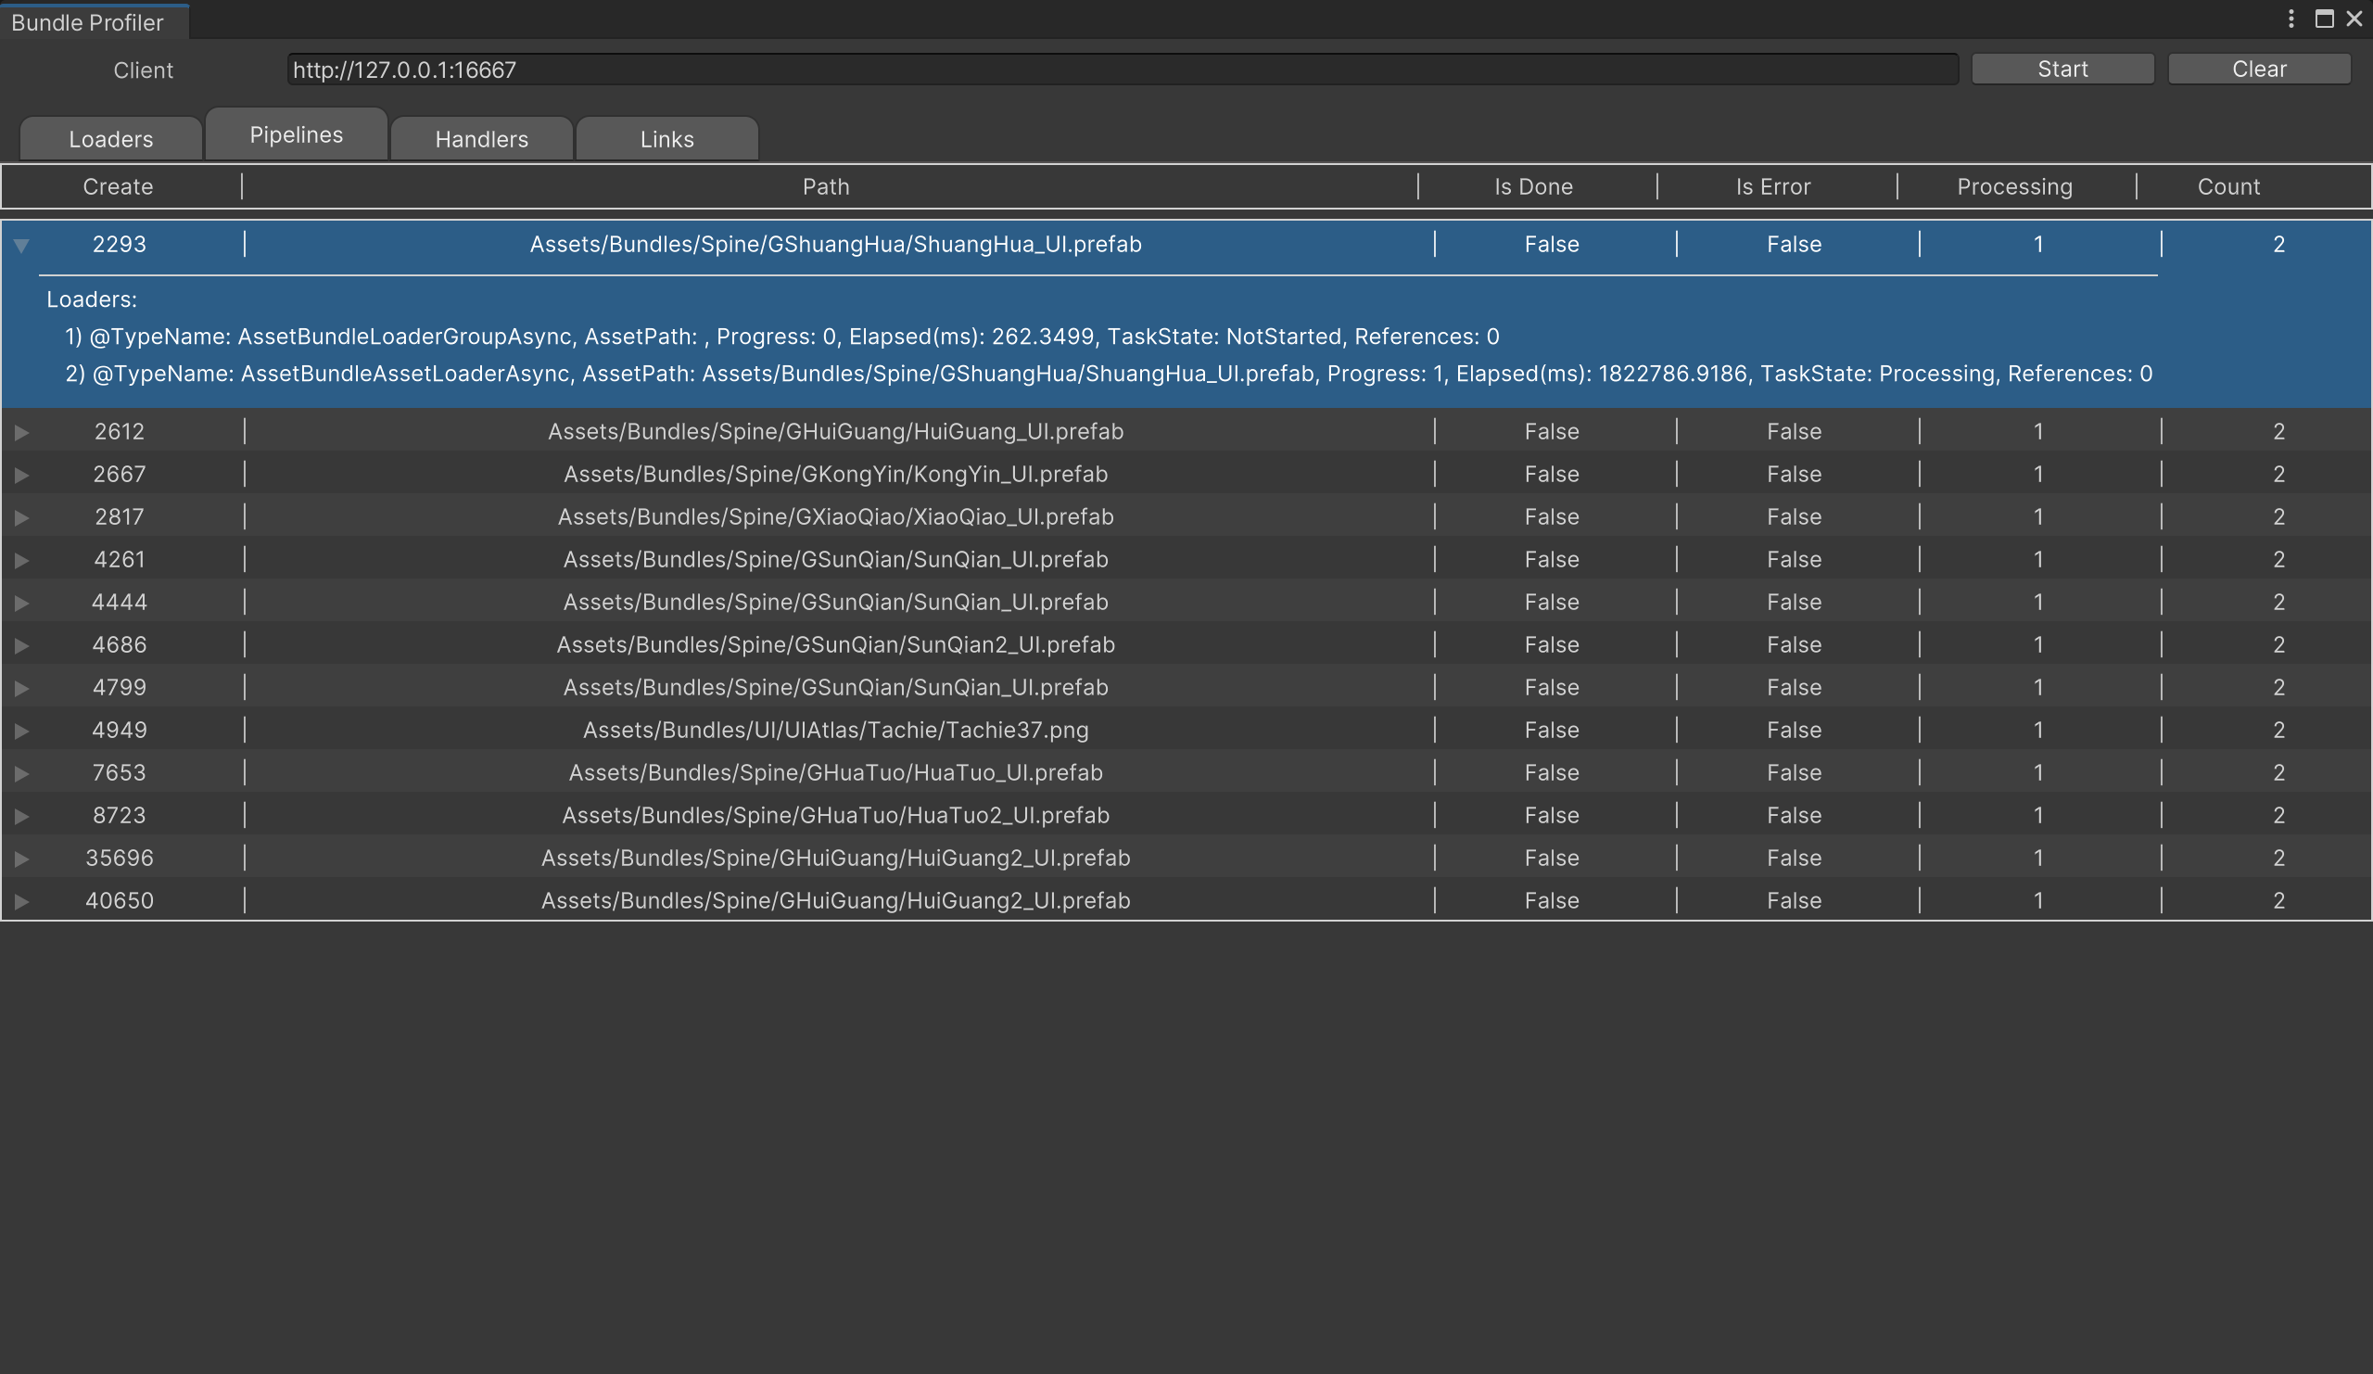
Task: Expand the 2667 KongYin_UI.prefab row
Action: (x=21, y=475)
